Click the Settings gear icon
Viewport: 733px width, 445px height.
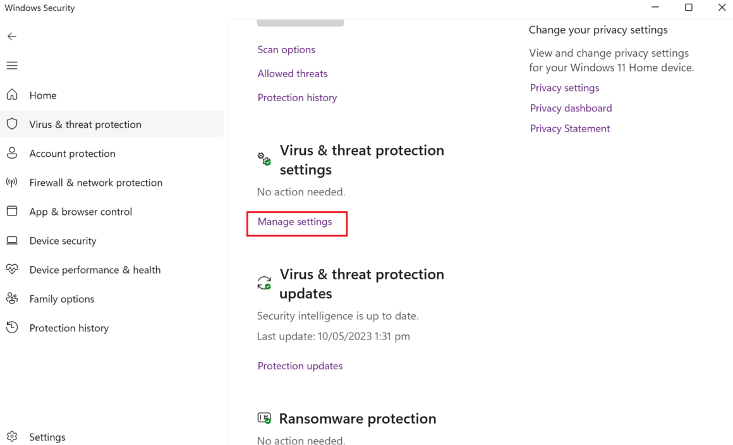12,437
